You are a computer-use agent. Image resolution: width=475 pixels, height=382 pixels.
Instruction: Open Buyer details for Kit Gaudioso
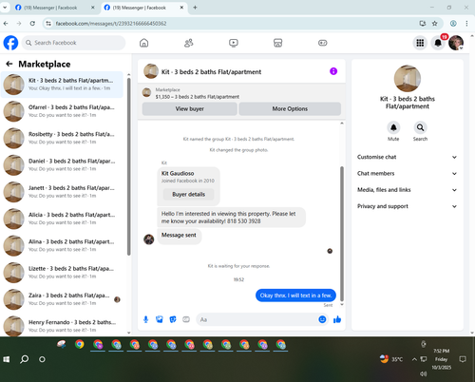tap(188, 195)
